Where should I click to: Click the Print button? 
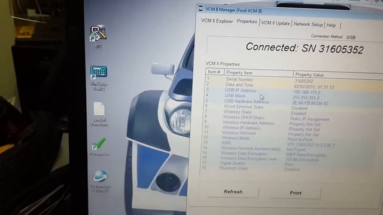coord(296,193)
